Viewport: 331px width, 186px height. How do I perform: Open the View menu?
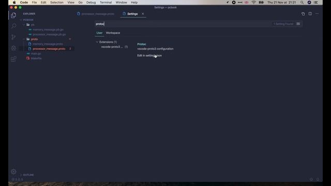71,3
